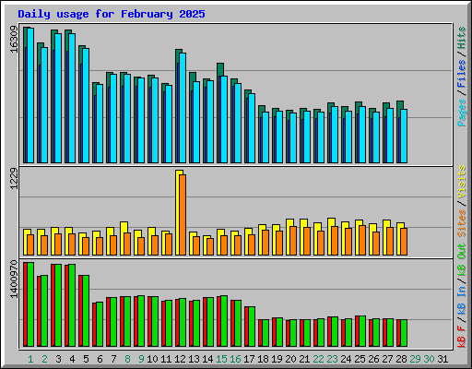Click the Pages / Files / Hits legend
The image size is (472, 369).
461,77
